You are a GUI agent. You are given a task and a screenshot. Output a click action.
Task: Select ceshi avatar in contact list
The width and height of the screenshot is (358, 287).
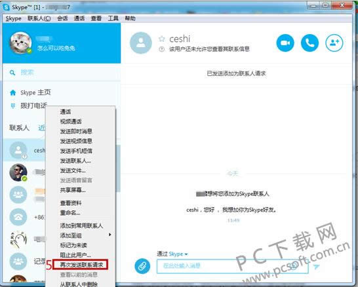[18, 150]
